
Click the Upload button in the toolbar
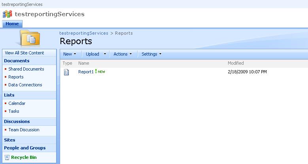point(93,54)
